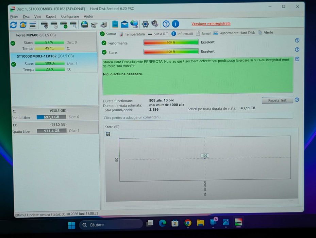Open the Jurnal tab
Image resolution: width=316 pixels, height=238 pixels.
pyautogui.click(x=203, y=33)
